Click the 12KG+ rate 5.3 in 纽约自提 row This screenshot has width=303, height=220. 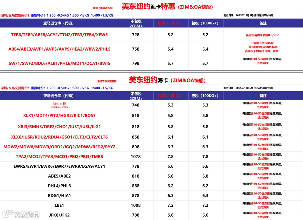point(171,105)
